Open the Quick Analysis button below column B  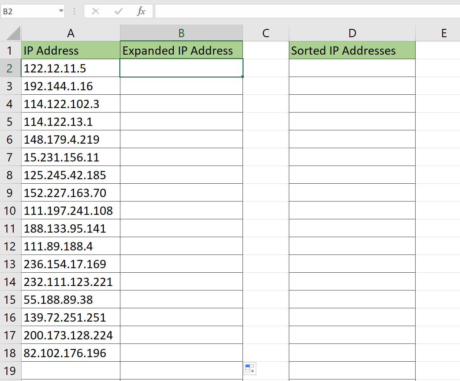[x=250, y=368]
